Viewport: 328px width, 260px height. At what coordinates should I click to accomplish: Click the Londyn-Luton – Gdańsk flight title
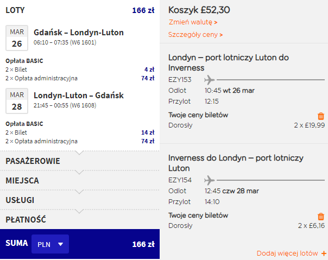point(79,96)
